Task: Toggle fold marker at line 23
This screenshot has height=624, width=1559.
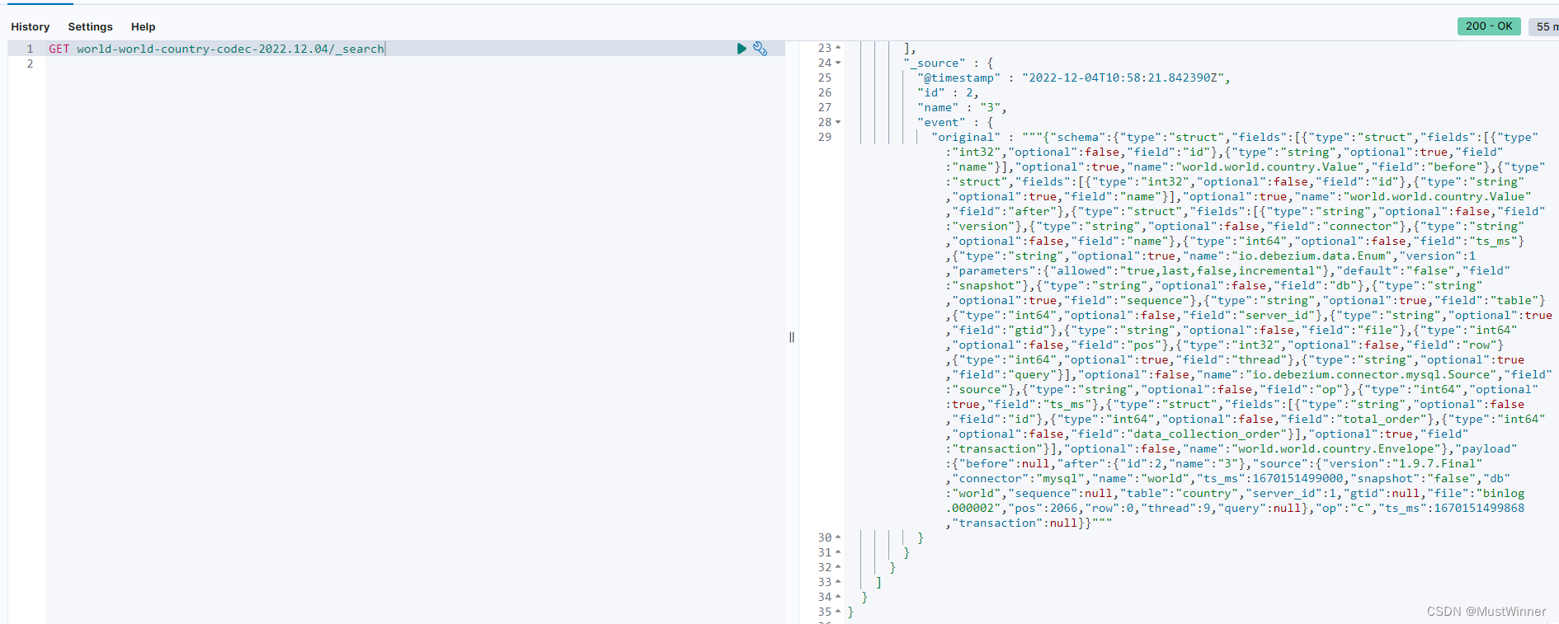Action: coord(838,48)
